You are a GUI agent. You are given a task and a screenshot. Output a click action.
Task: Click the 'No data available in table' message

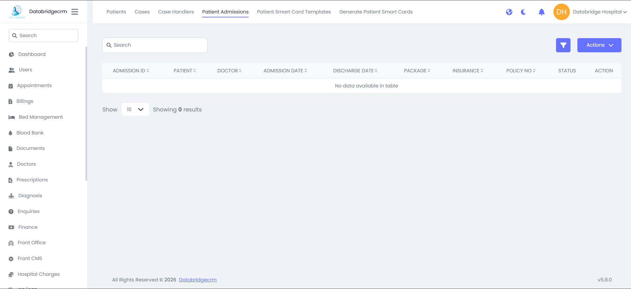[366, 86]
